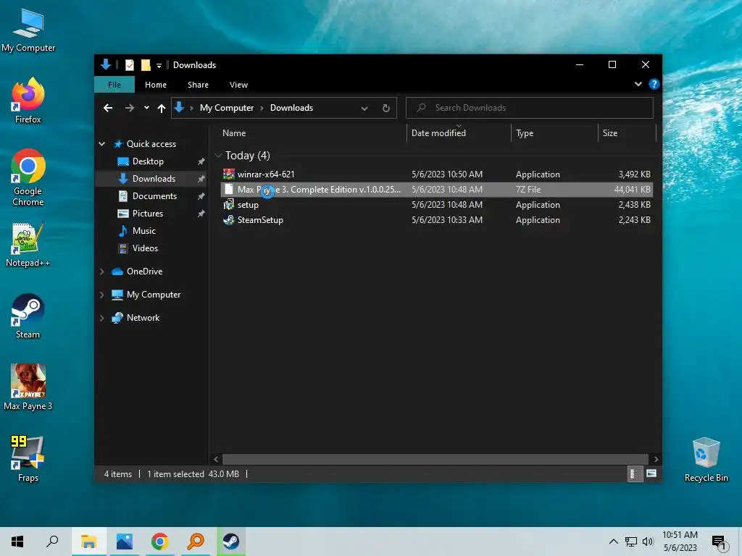Open the File ribbon tab
Screen dimensions: 742x556
tap(114, 85)
